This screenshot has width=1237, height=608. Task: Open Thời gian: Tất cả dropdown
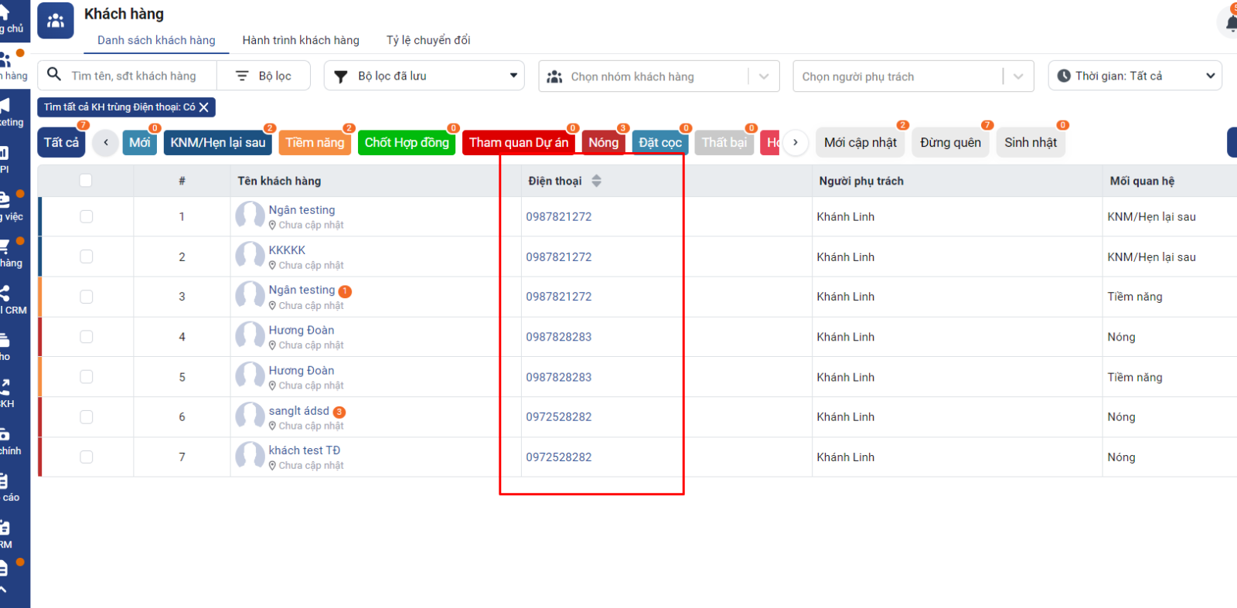point(1134,76)
